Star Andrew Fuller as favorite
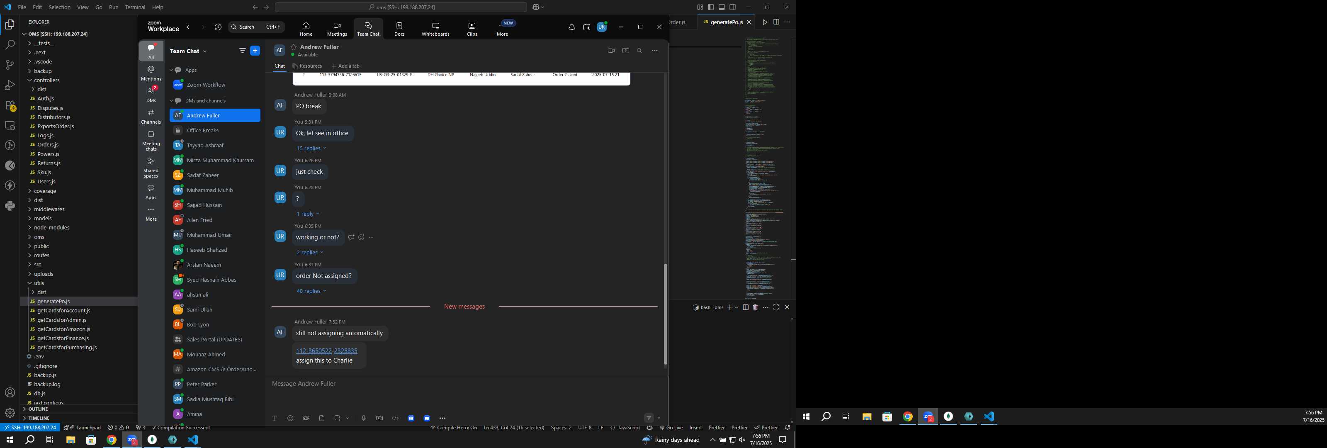 294,47
